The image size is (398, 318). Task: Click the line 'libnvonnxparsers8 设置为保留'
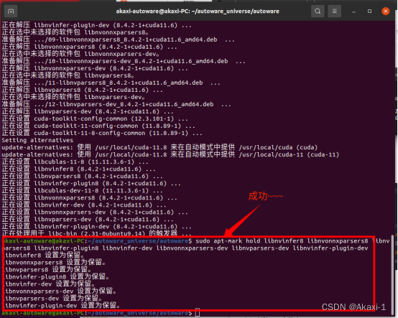point(54,262)
